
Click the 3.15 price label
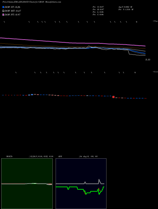148,60
